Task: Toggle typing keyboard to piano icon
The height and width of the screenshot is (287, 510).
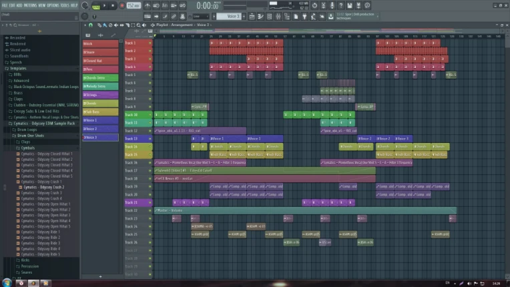Action: [148, 16]
